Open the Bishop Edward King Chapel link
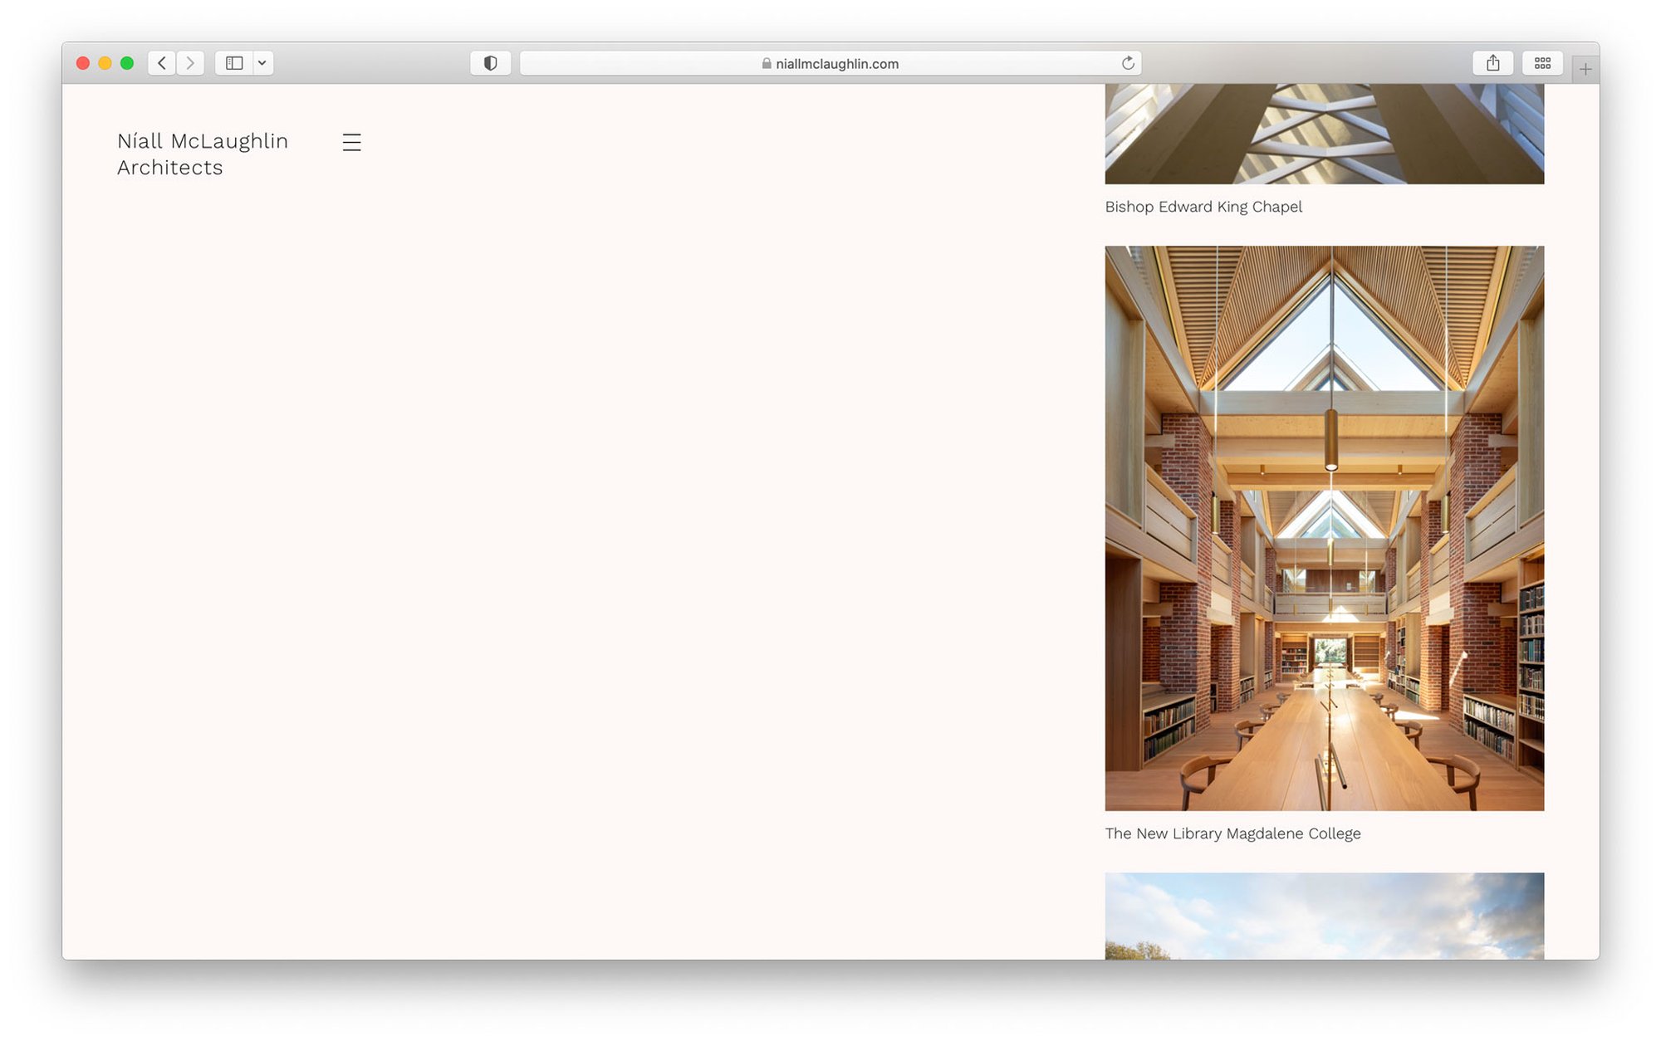This screenshot has height=1041, width=1661. (x=1203, y=207)
